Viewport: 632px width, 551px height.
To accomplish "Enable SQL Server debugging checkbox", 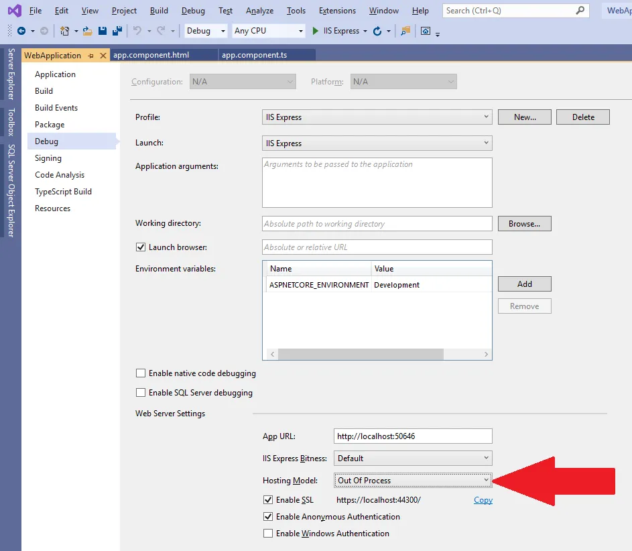I will coord(140,393).
